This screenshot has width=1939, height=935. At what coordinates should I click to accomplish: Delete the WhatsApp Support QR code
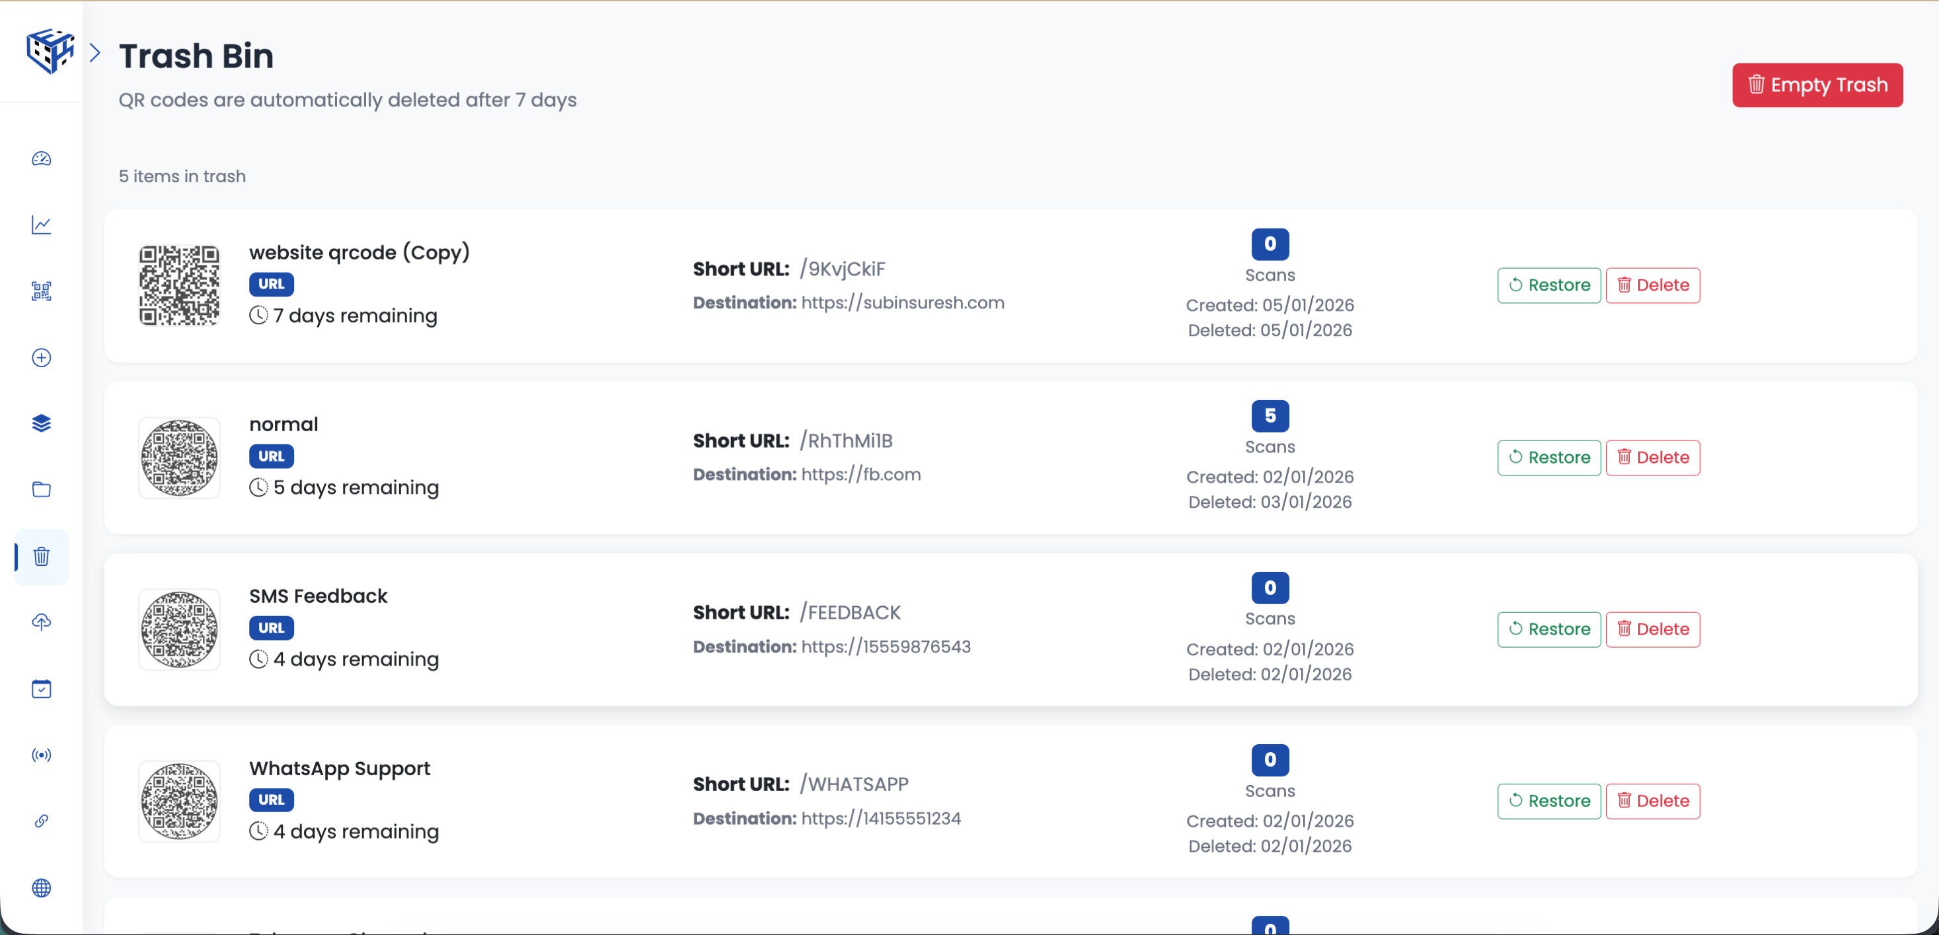[1652, 801]
